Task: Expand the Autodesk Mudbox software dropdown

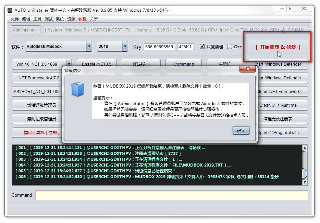Action: point(89,47)
